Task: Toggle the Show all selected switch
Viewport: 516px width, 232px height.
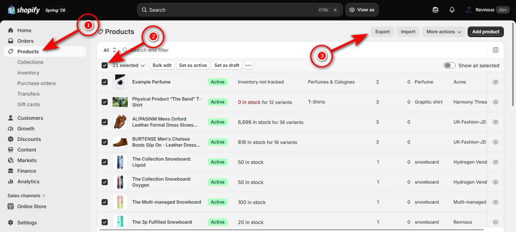Action: coord(449,65)
